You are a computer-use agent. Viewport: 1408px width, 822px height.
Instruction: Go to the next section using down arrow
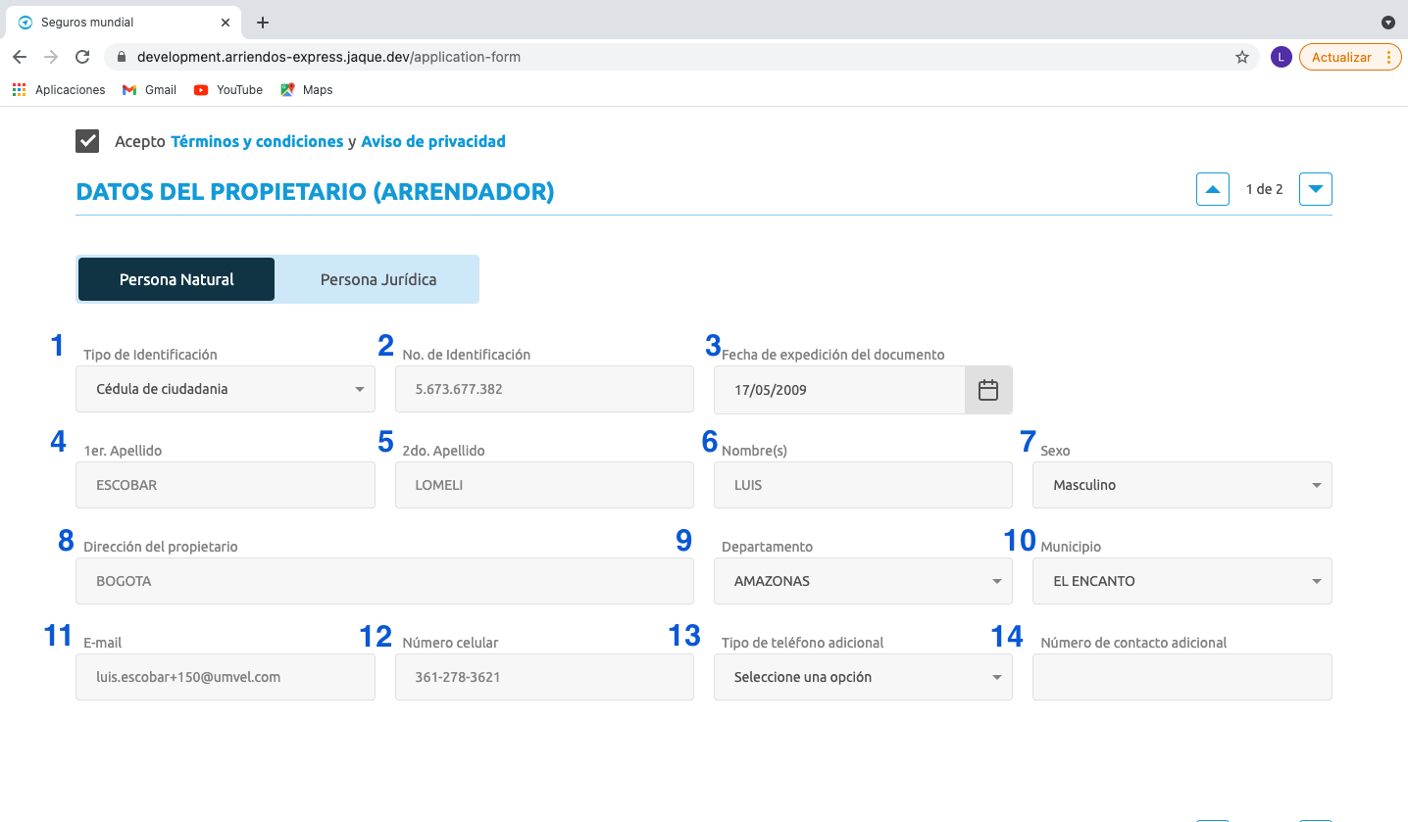(1316, 189)
